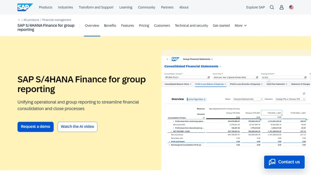Select Profit & Loss (Function of Expense) tab
Image resolution: width=311 pixels, height=175 pixels.
[246, 84]
